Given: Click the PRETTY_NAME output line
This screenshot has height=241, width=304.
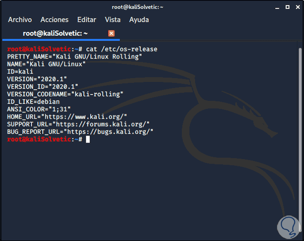Looking at the screenshot, I should pos(75,56).
